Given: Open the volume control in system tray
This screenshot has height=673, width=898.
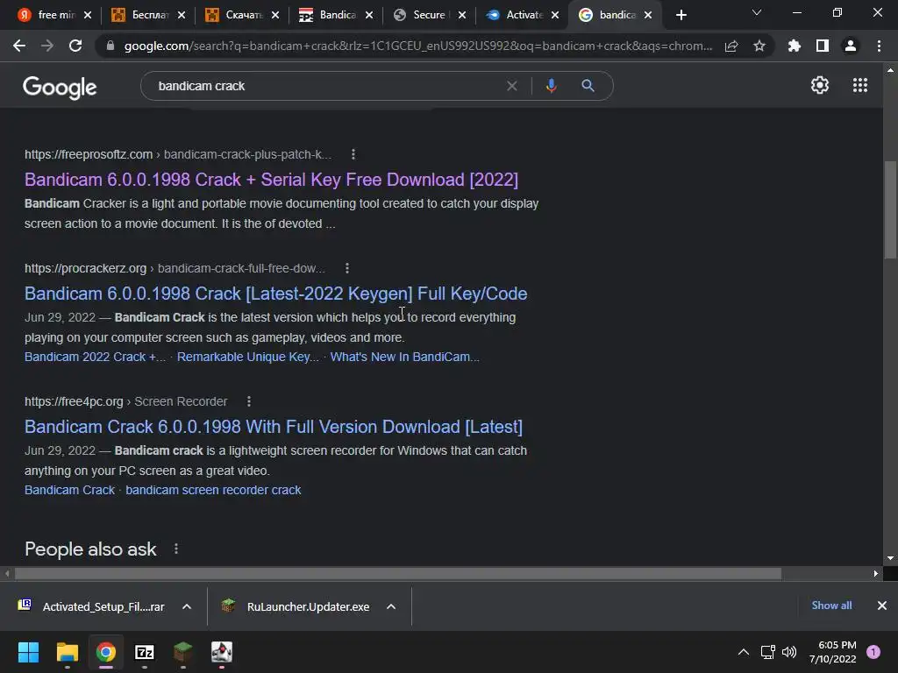Looking at the screenshot, I should point(789,652).
